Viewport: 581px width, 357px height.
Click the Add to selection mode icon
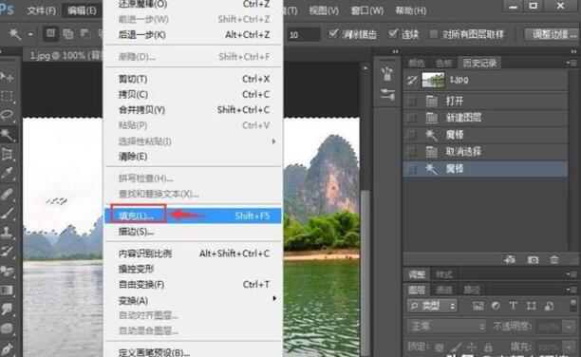tap(67, 34)
